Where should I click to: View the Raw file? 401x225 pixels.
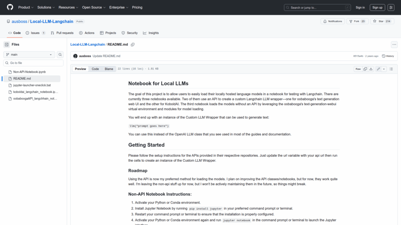click(x=358, y=69)
